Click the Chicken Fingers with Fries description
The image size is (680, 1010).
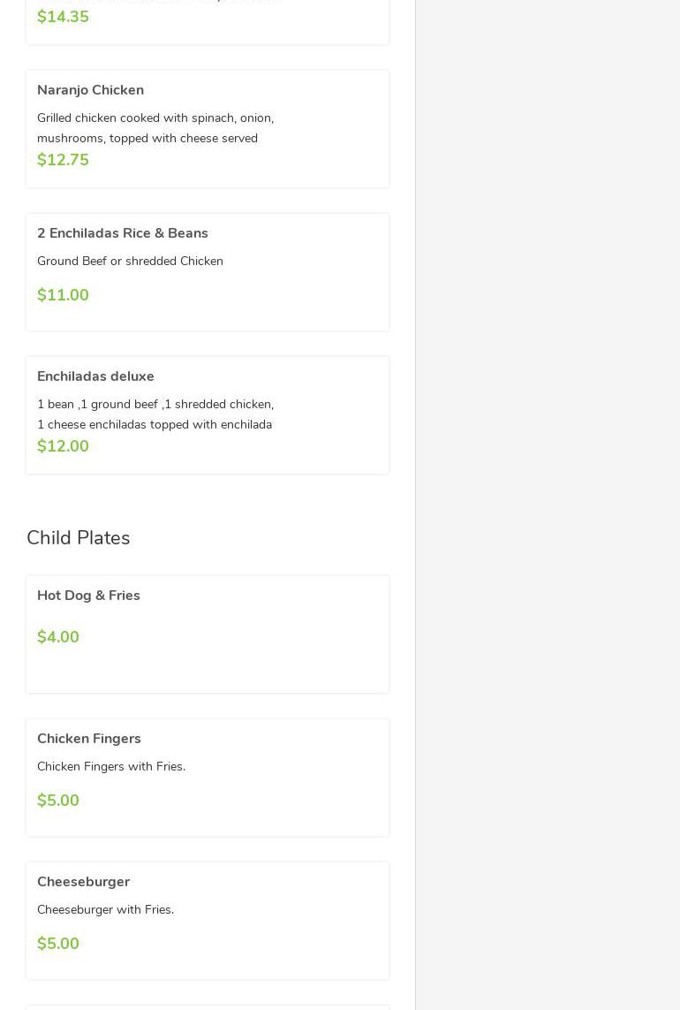click(111, 767)
